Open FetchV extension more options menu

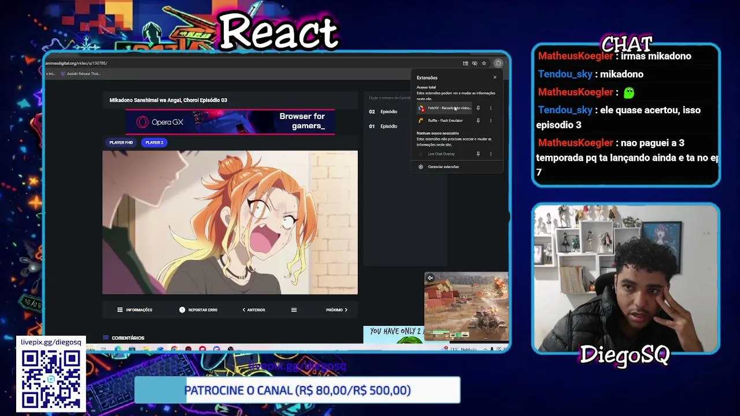[x=491, y=108]
